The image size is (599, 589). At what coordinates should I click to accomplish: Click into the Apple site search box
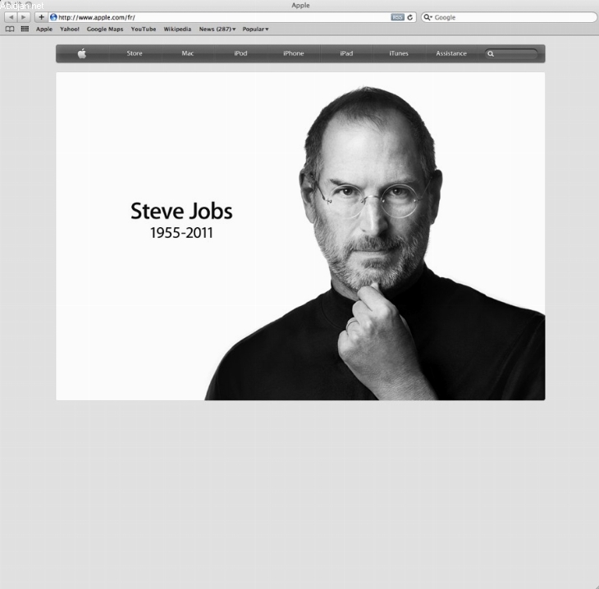[511, 54]
